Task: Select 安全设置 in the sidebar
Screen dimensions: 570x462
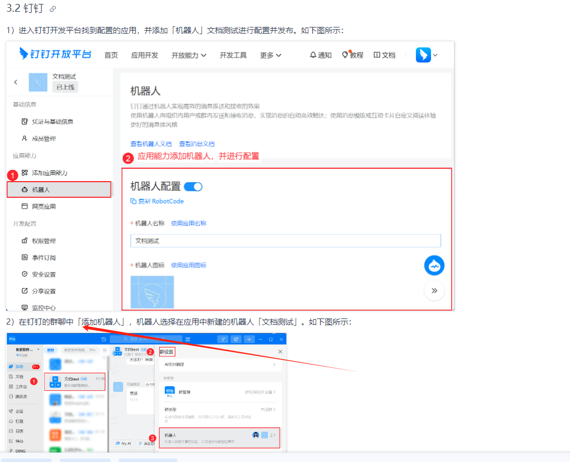Action: [39, 274]
